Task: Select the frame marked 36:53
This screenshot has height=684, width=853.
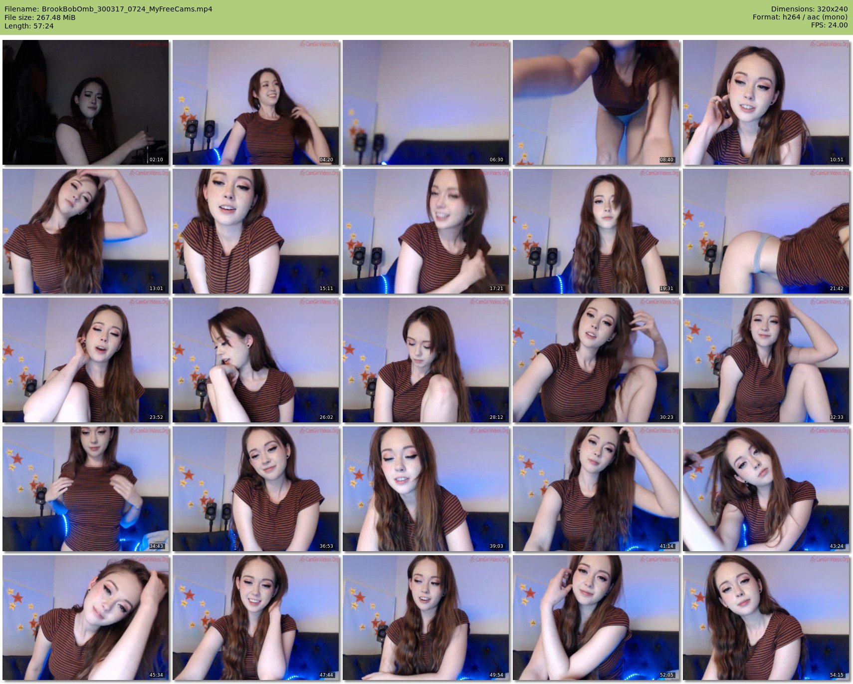Action: 255,489
